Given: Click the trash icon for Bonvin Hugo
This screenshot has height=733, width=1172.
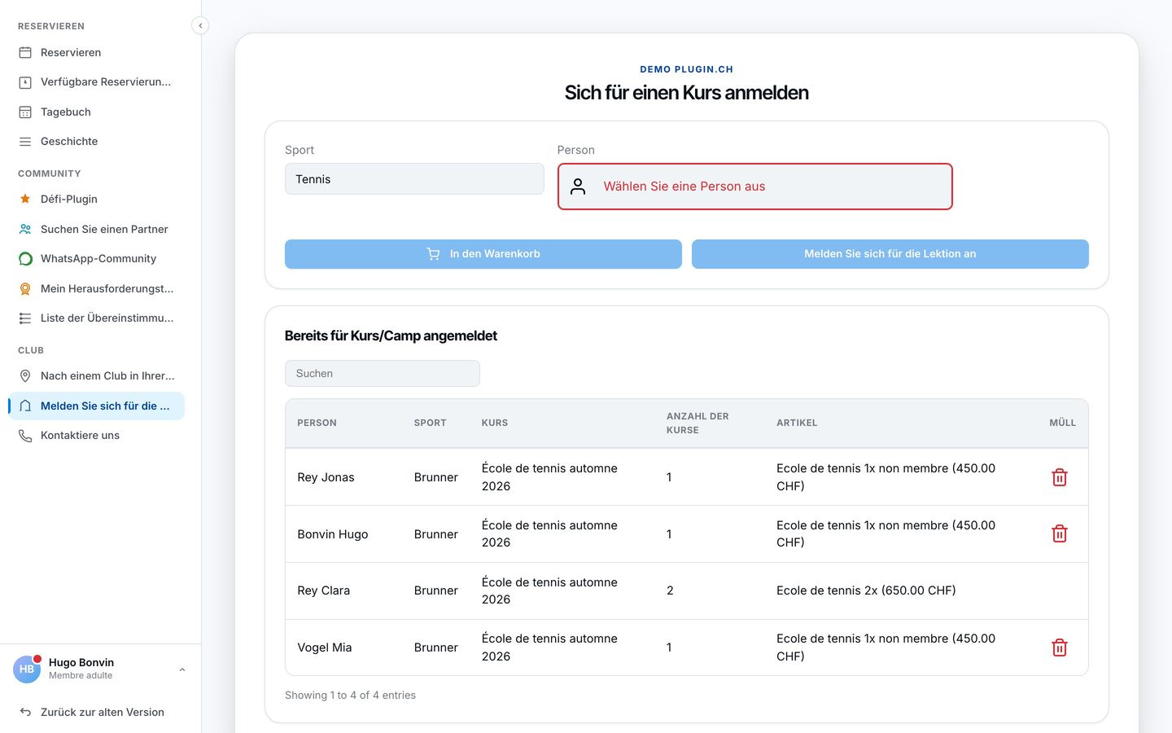Looking at the screenshot, I should (1059, 533).
